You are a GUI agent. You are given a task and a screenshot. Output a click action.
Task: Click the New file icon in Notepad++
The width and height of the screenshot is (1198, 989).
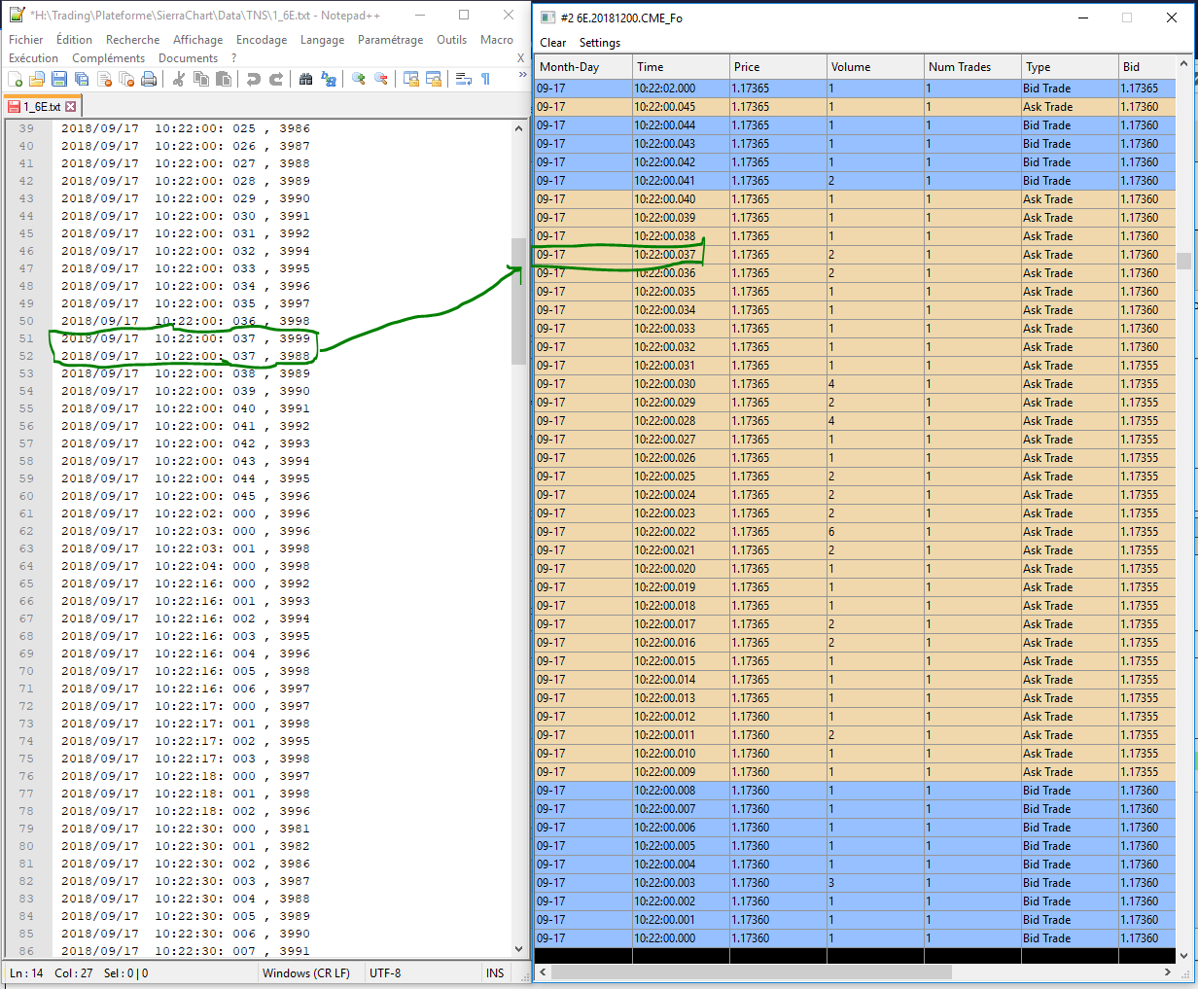(16, 80)
